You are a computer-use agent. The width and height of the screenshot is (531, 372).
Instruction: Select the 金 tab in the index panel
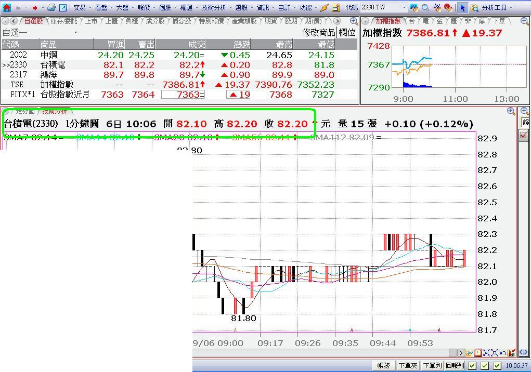click(x=439, y=21)
